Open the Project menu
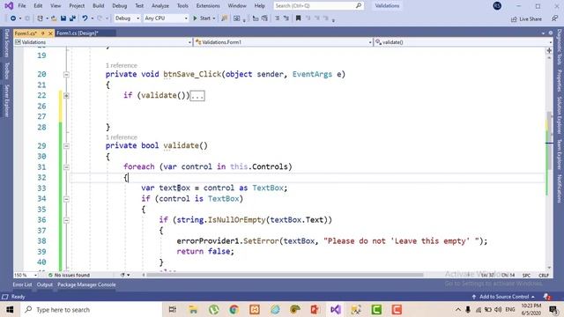 click(x=77, y=6)
